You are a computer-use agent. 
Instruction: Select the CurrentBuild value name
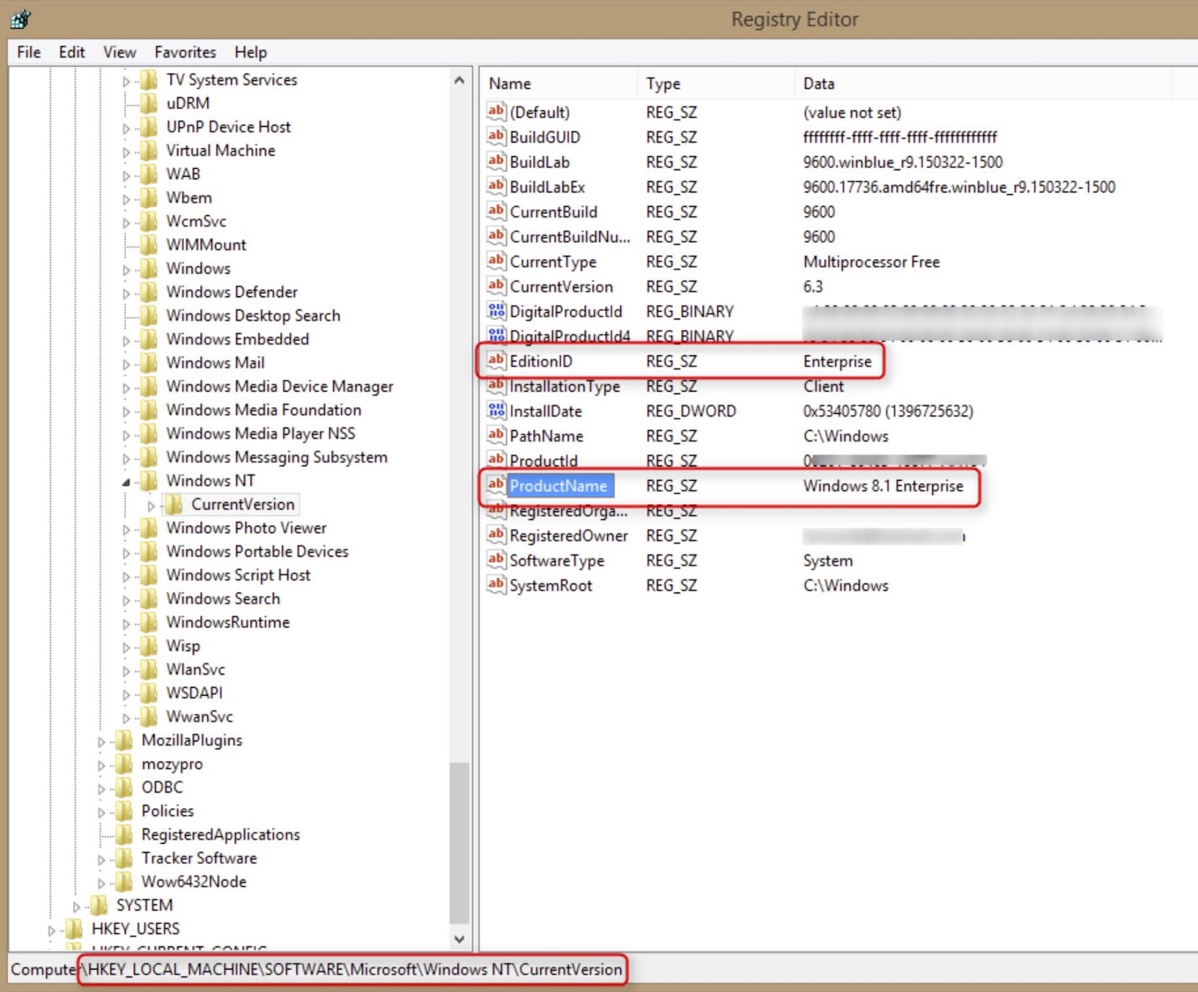pyautogui.click(x=554, y=211)
